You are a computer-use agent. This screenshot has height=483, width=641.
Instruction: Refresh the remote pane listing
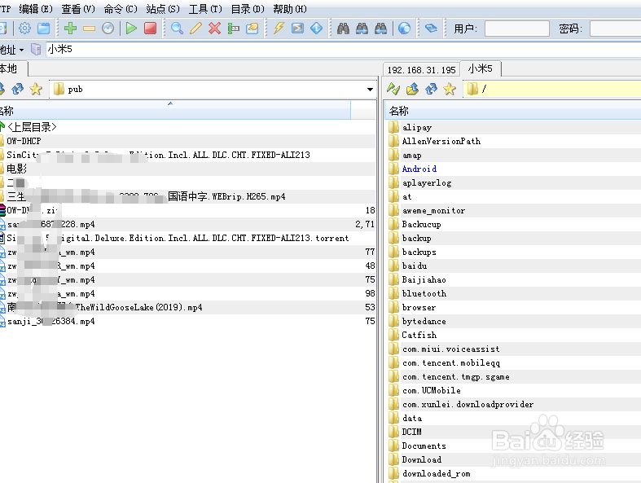point(431,89)
